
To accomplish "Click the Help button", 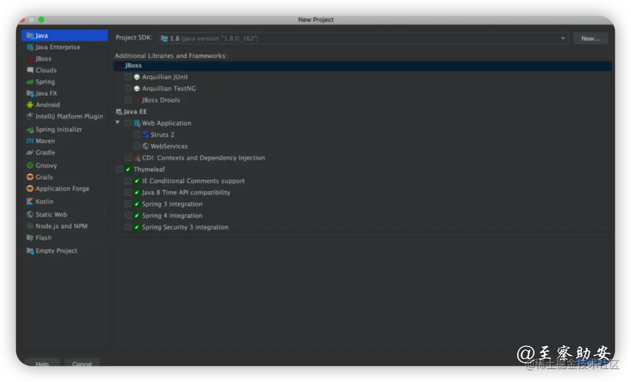I will coord(42,362).
